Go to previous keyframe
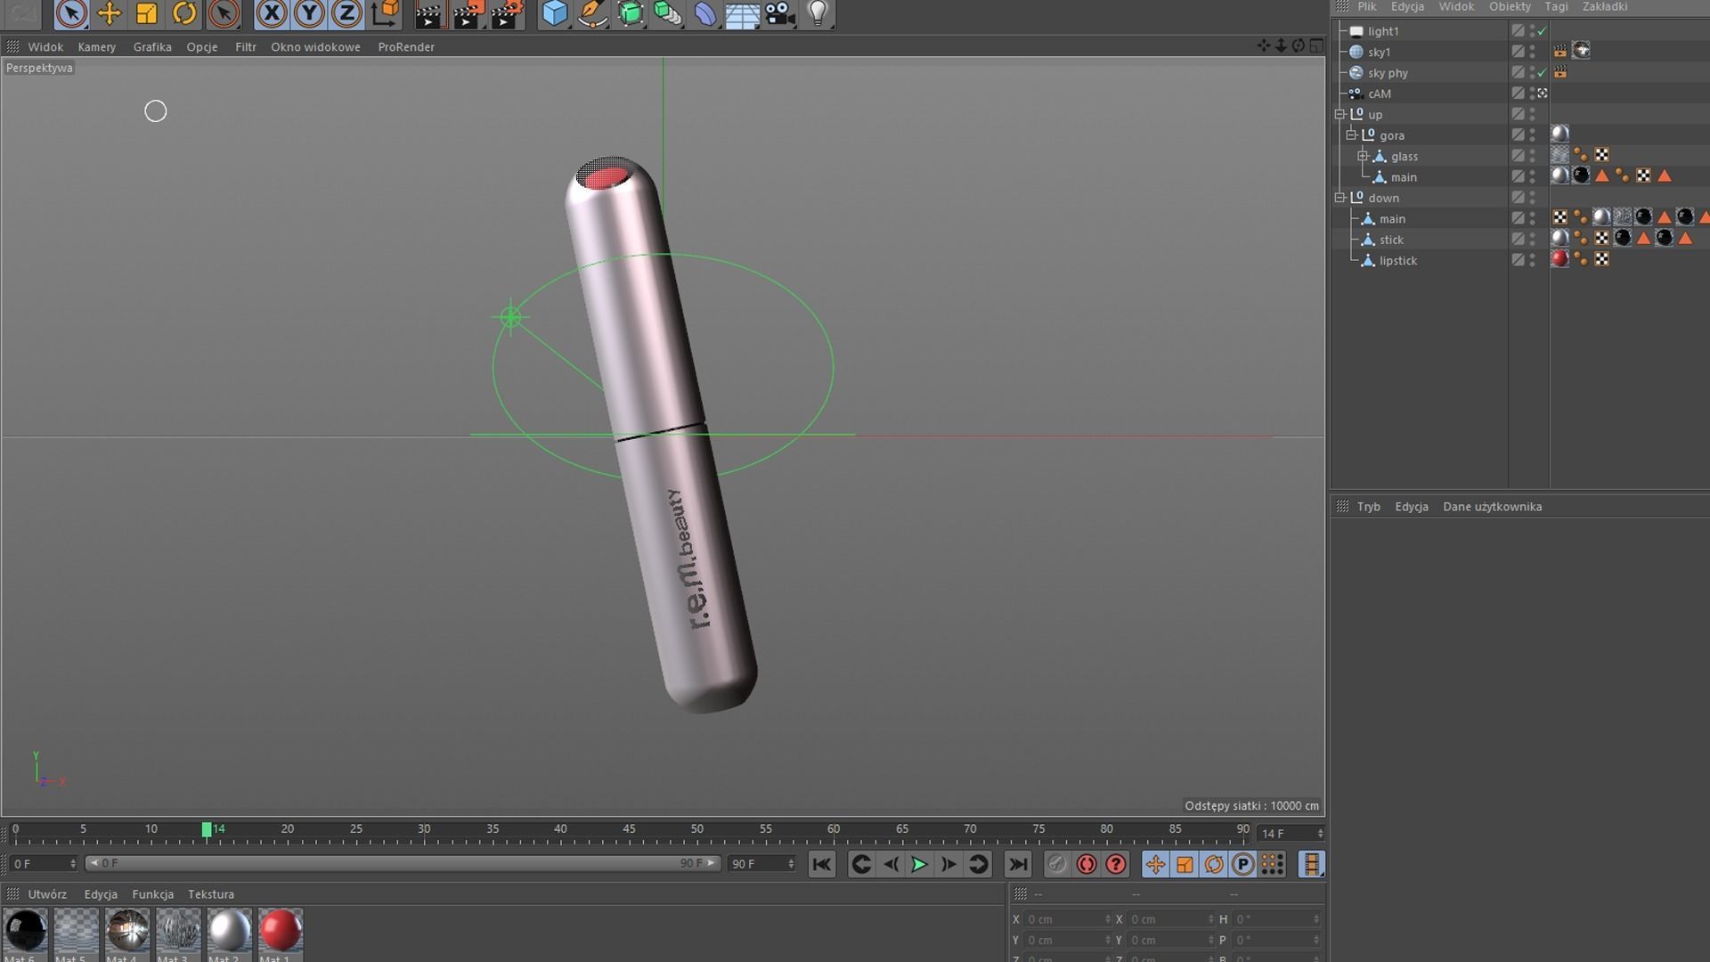 (861, 864)
